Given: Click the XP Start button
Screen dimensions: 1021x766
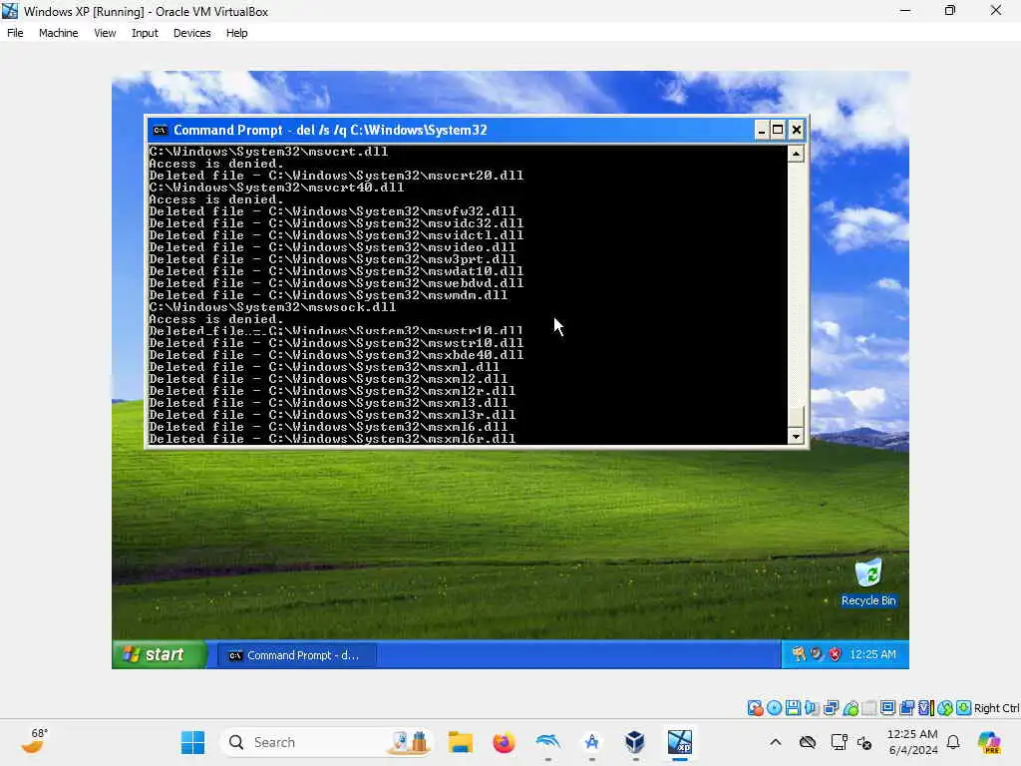Looking at the screenshot, I should pos(159,654).
